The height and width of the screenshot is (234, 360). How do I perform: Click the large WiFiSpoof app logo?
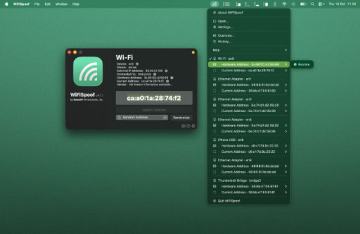point(88,72)
